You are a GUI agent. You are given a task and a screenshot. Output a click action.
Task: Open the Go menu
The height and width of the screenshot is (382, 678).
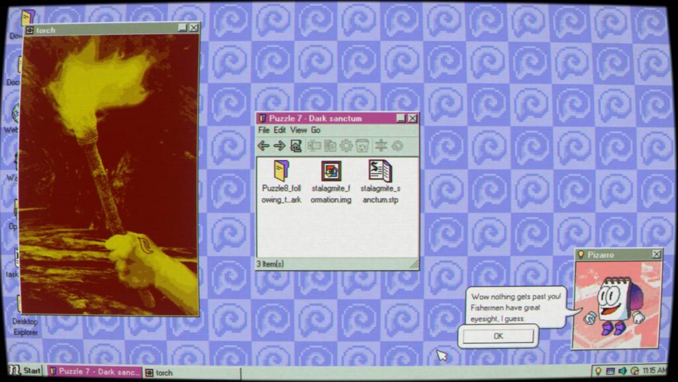[x=316, y=130]
